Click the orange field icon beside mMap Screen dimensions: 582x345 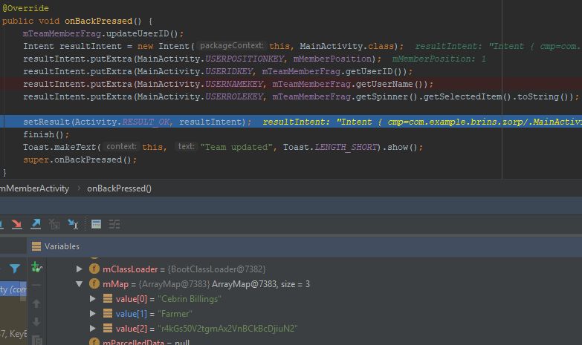[x=94, y=284]
